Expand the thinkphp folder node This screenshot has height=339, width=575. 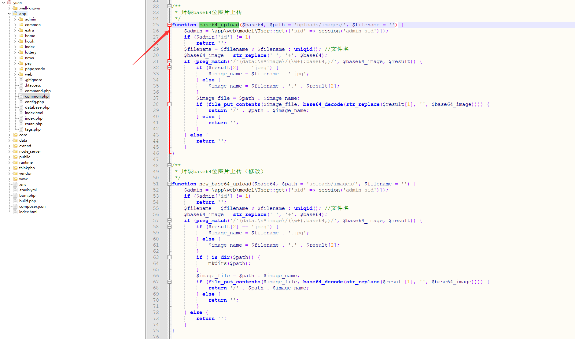(x=9, y=168)
